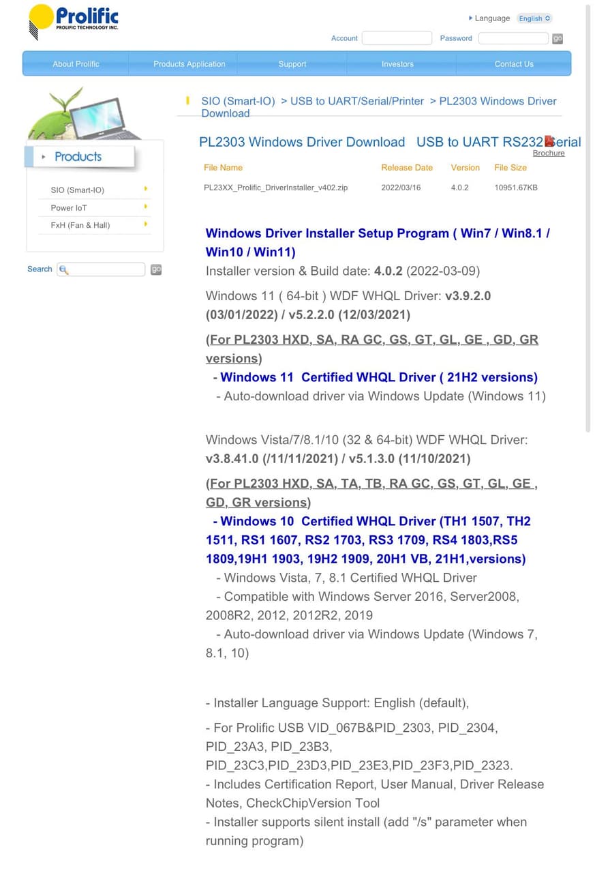Image resolution: width=595 pixels, height=873 pixels.
Task: Click the Prolific company logo
Action: click(74, 20)
